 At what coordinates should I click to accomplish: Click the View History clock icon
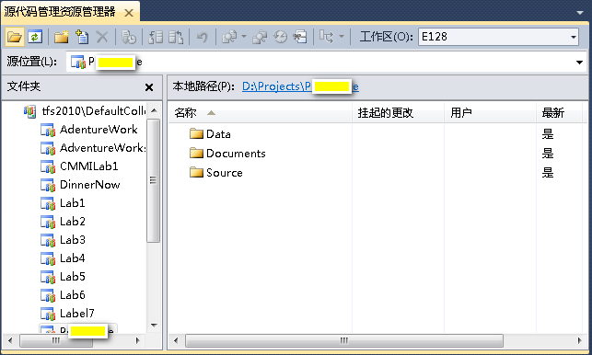280,37
